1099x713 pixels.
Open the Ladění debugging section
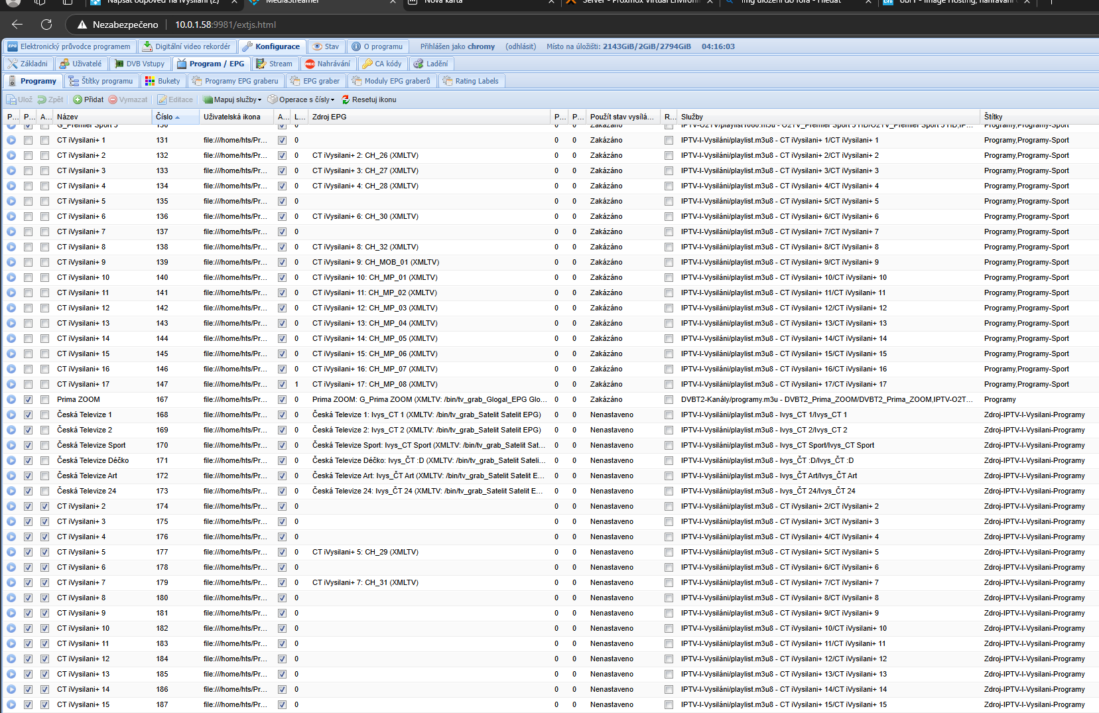point(430,64)
